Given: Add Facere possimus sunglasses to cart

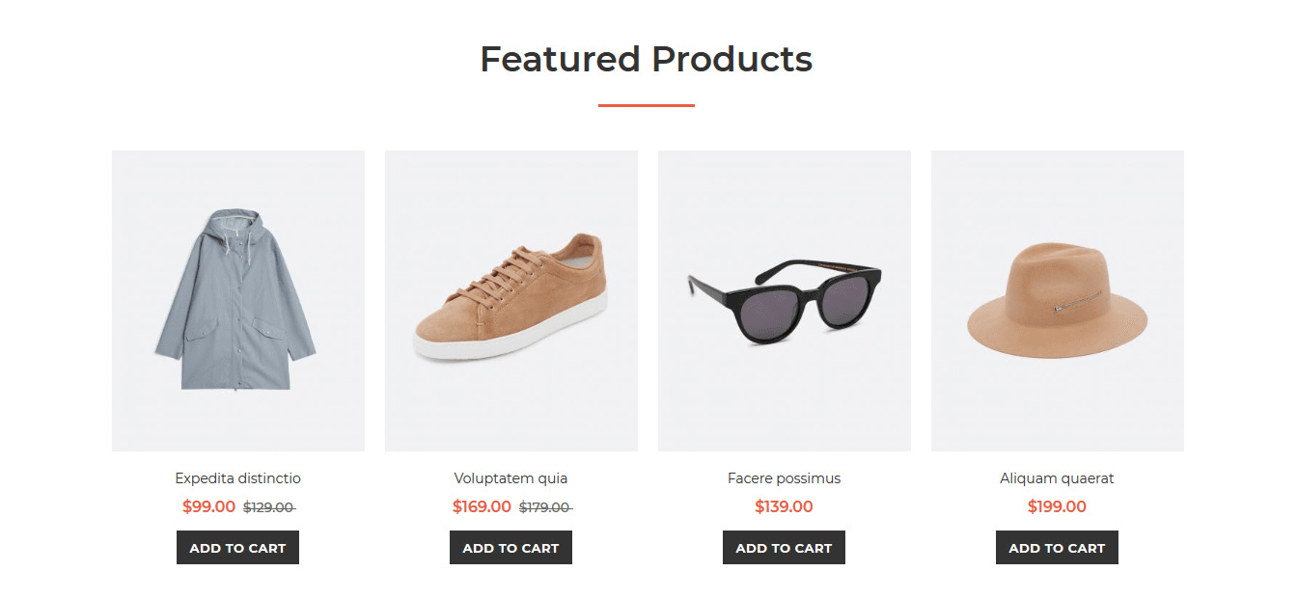Looking at the screenshot, I should click(784, 547).
